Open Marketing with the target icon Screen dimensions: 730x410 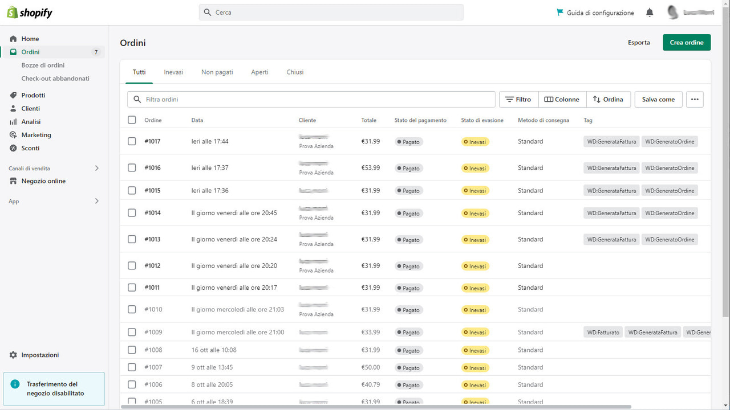[x=13, y=135]
